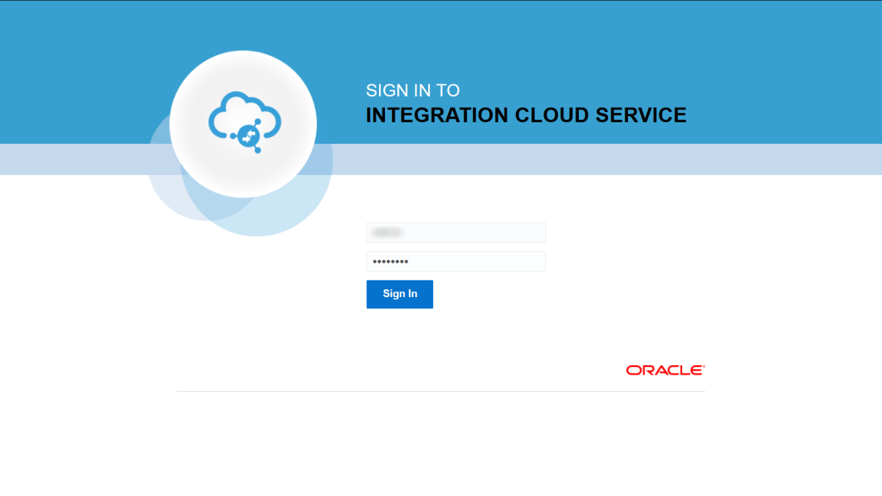Click the blurred username text
Image resolution: width=882 pixels, height=496 pixels.
coord(388,232)
